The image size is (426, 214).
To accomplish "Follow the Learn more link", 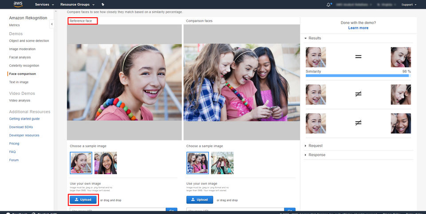I will tap(359, 28).
